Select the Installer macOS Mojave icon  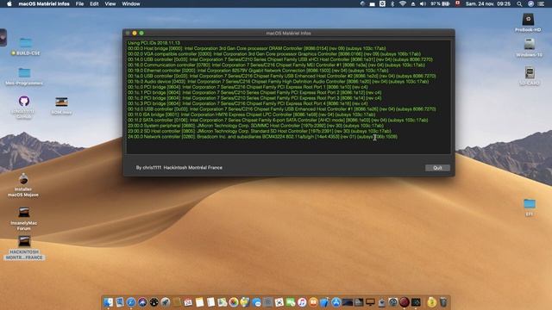pos(23,184)
